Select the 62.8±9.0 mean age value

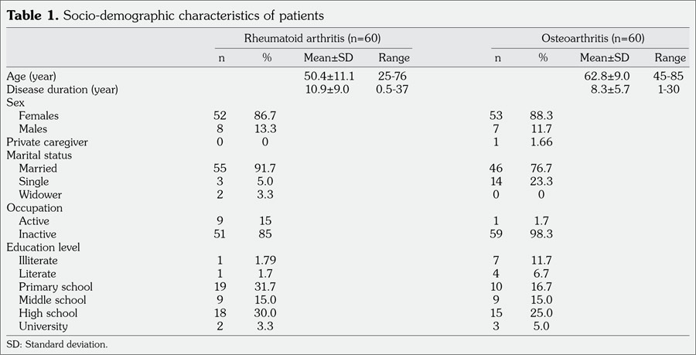point(606,76)
